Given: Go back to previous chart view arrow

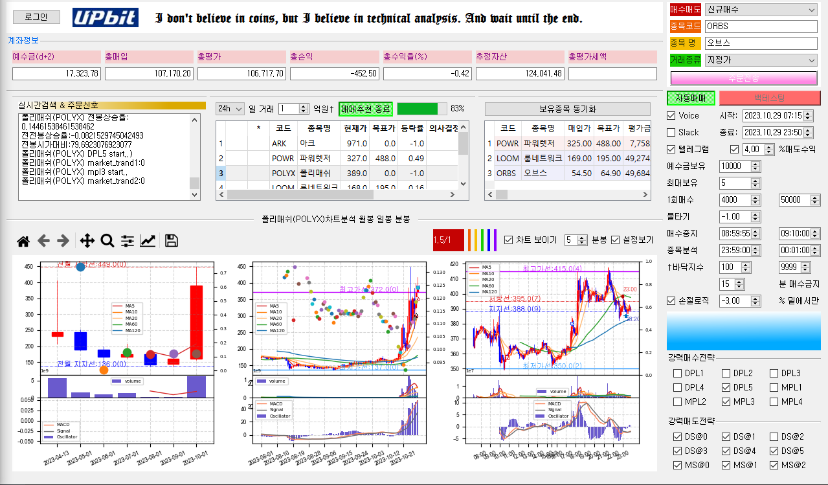Looking at the screenshot, I should coord(43,242).
